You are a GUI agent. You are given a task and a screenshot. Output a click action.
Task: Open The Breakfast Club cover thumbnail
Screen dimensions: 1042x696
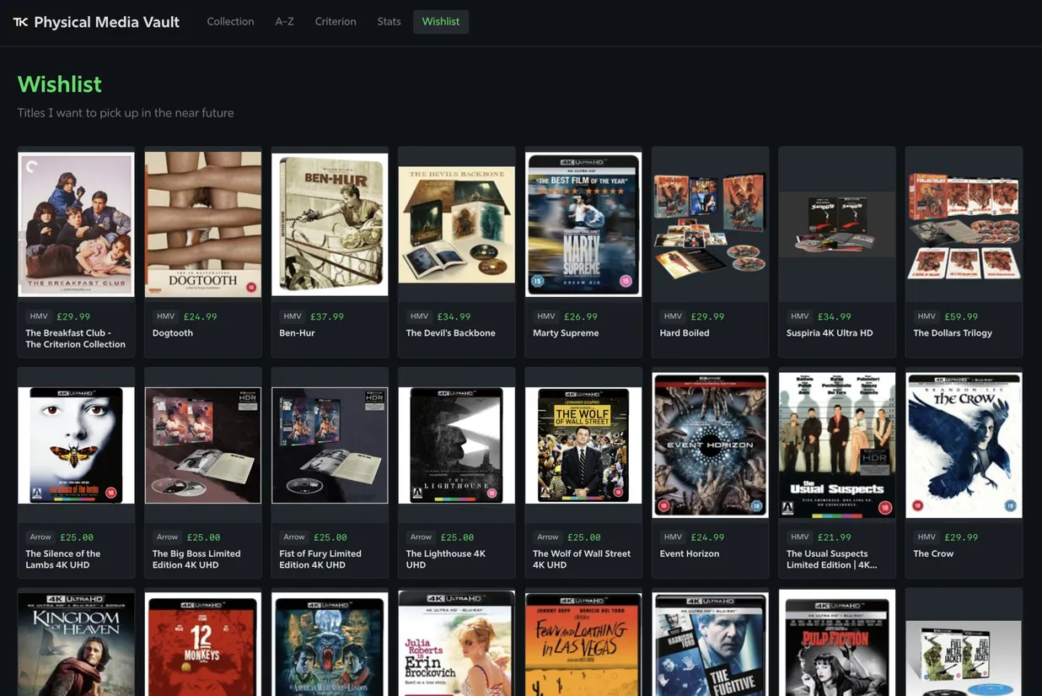click(x=76, y=224)
